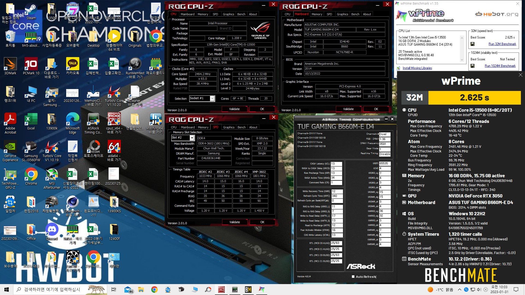Open the Graphics tab in the Motherboard CPU-Z window
This screenshot has width=525, height=295.
(x=342, y=14)
